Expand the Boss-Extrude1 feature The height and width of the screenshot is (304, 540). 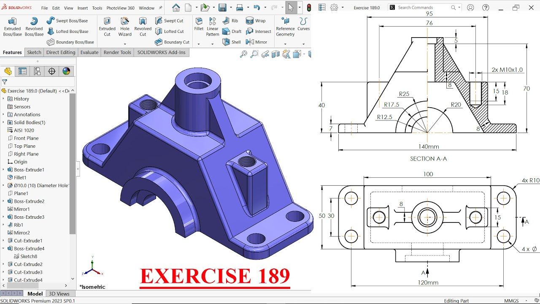[x=3, y=170]
